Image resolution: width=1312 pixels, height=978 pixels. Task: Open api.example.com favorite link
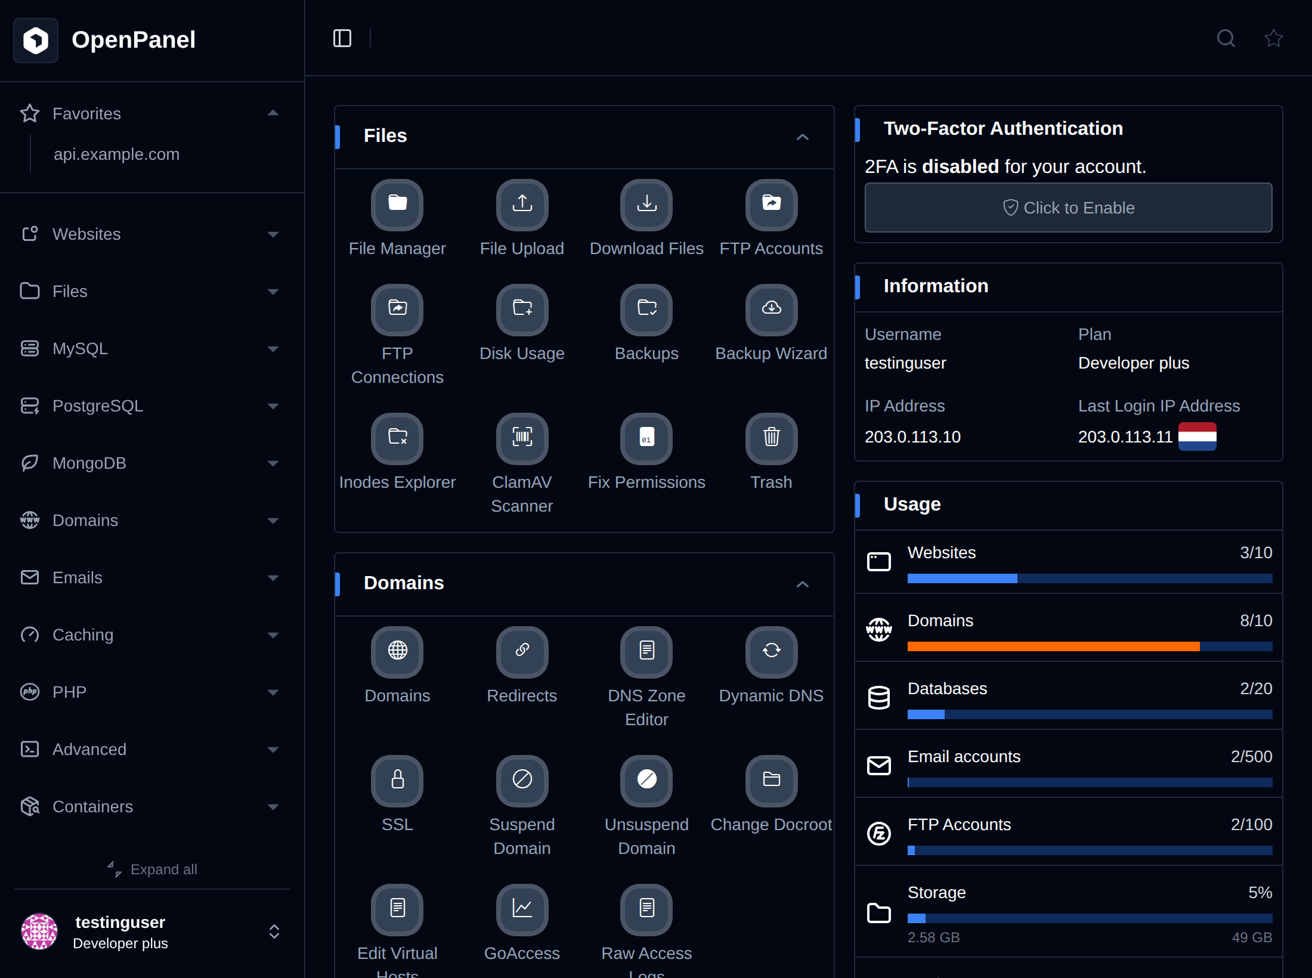(116, 154)
